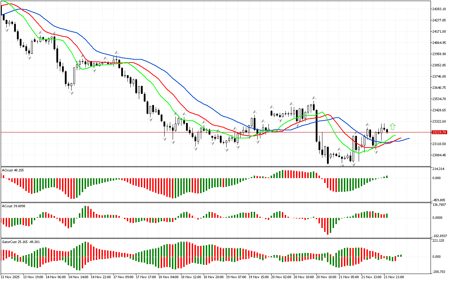Select the AOcust 48.155 indicator label
451x281 pixels.
point(13,170)
